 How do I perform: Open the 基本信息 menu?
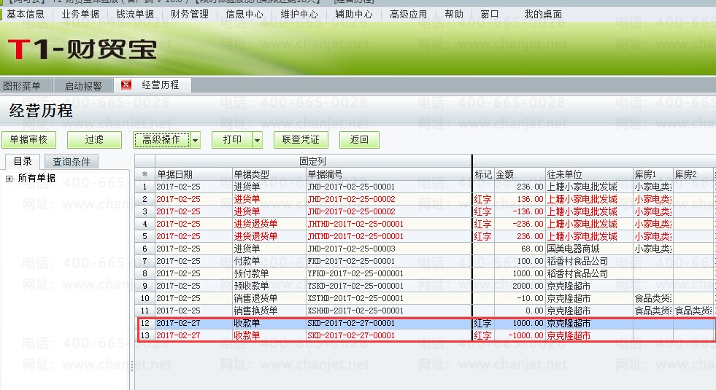[26, 14]
